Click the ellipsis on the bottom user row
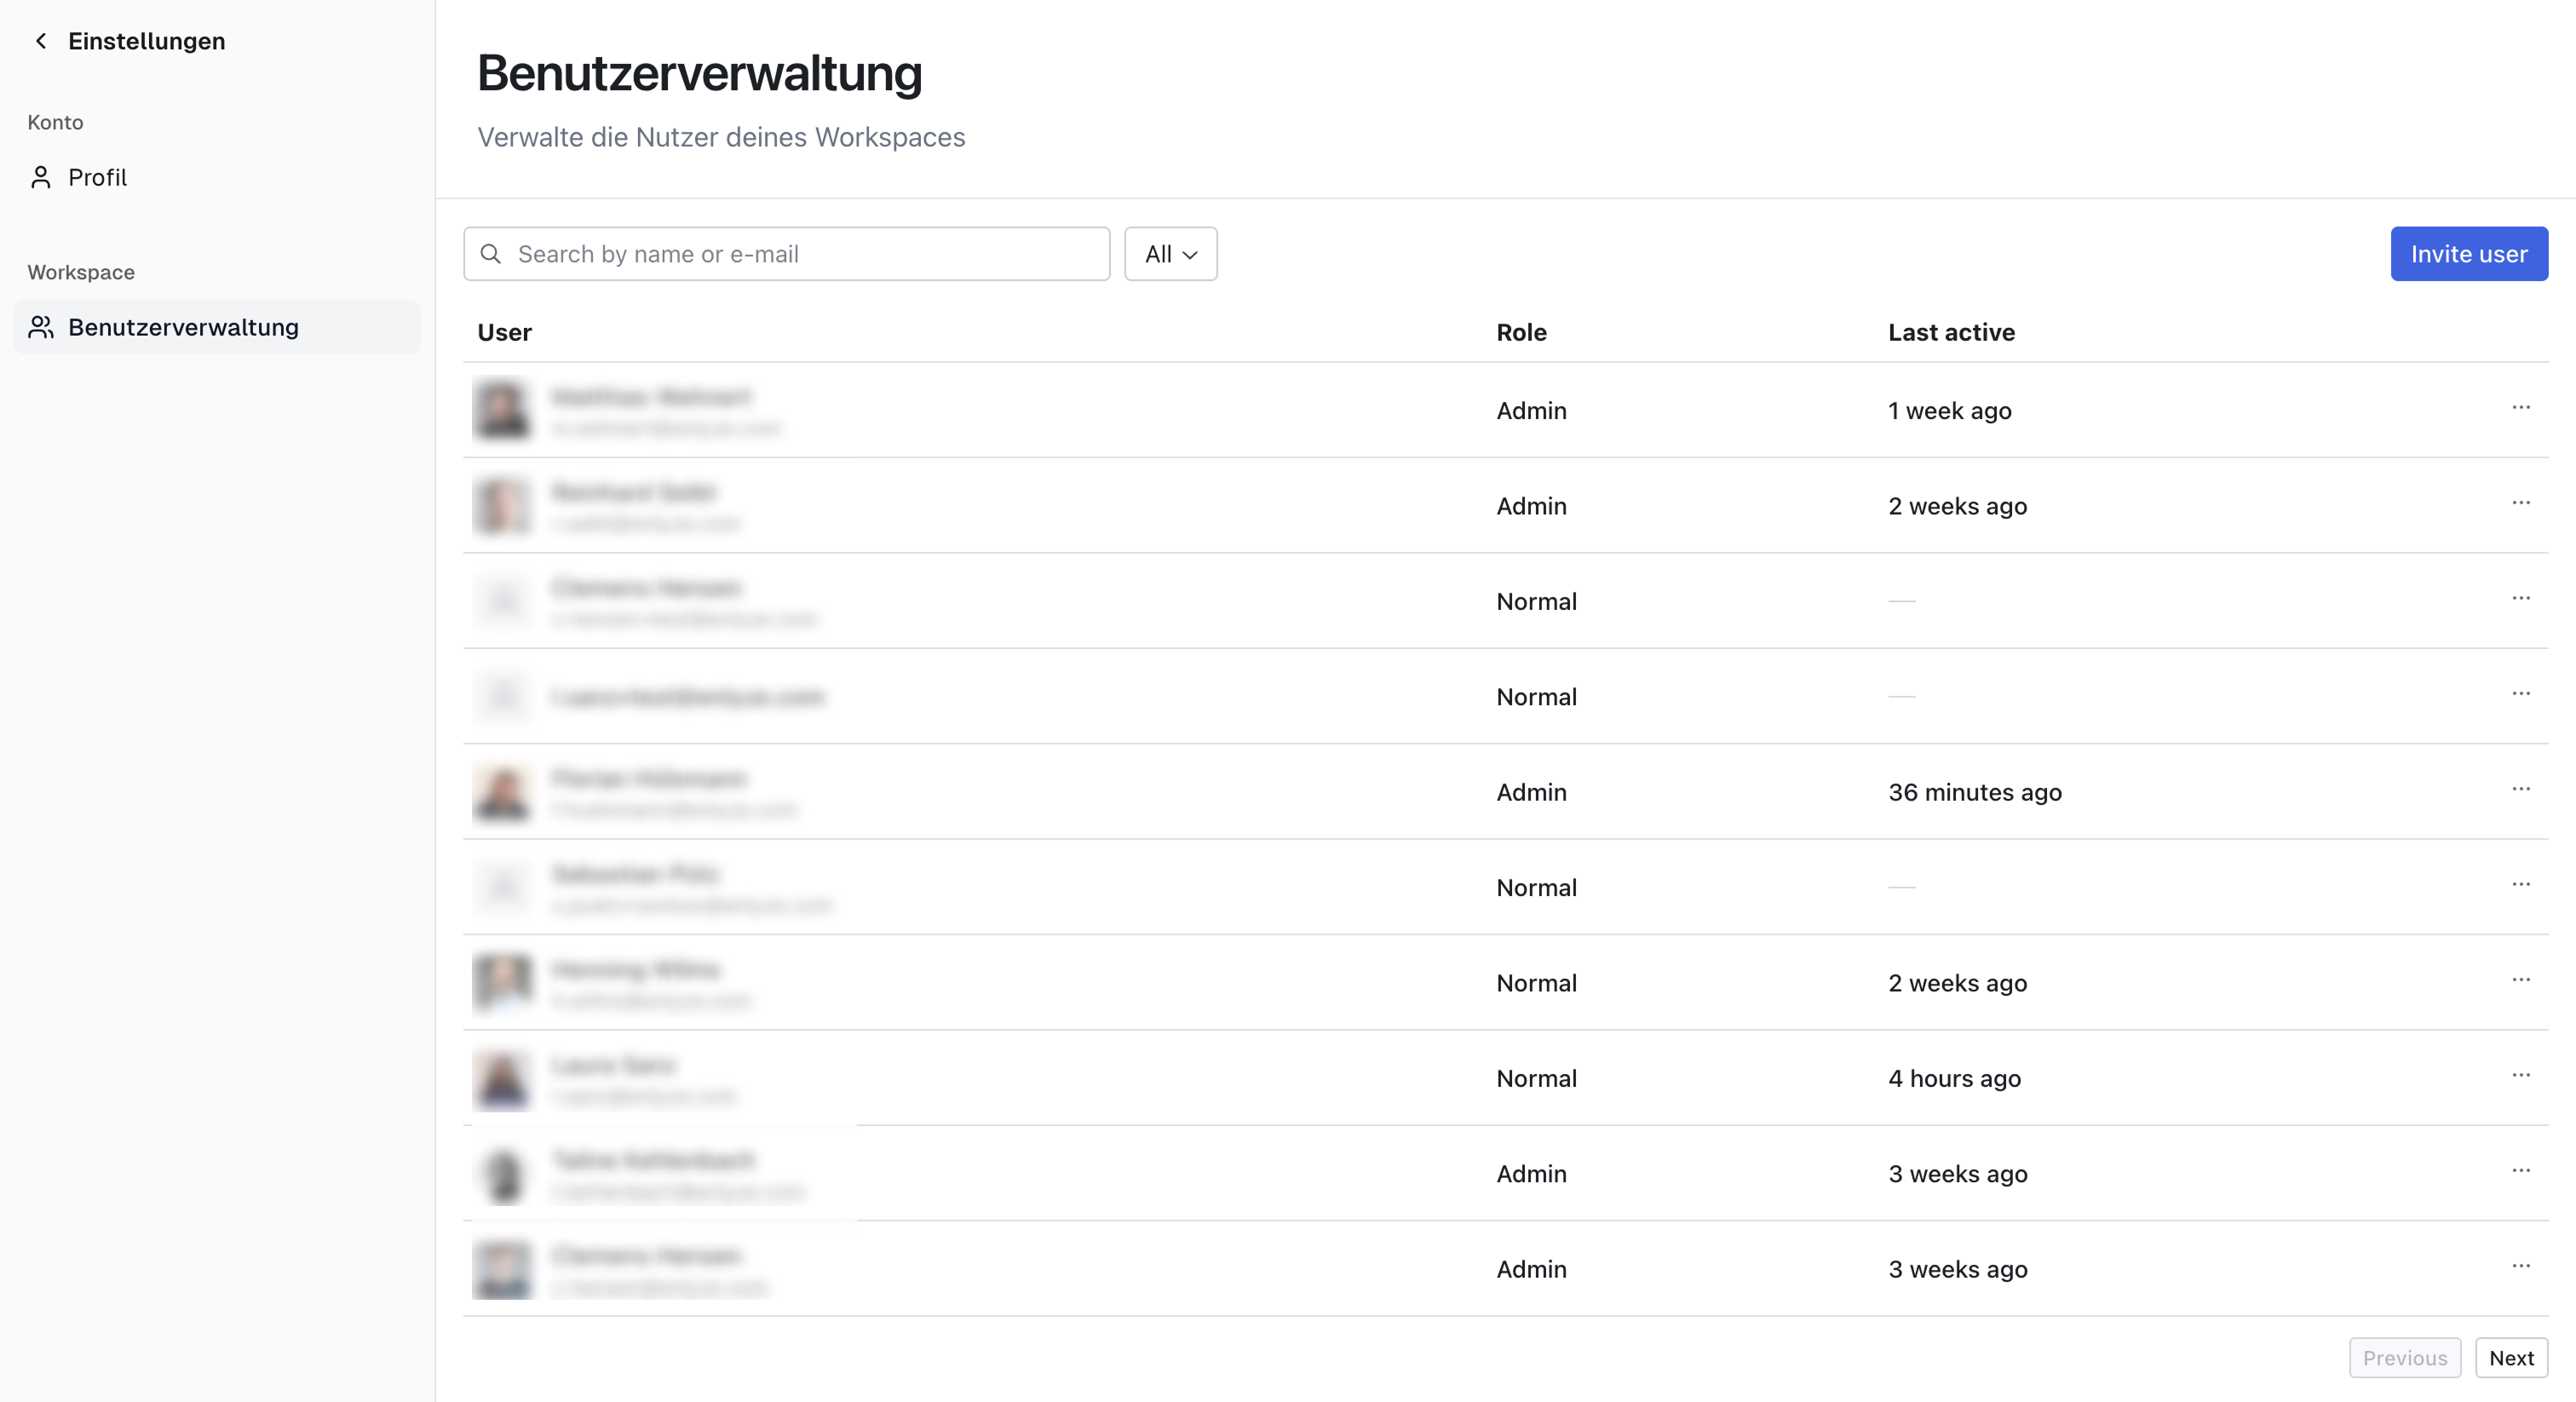This screenshot has width=2576, height=1402. (2521, 1265)
